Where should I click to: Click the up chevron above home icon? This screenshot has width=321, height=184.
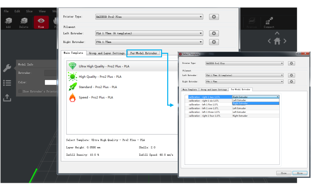(x=277, y=33)
